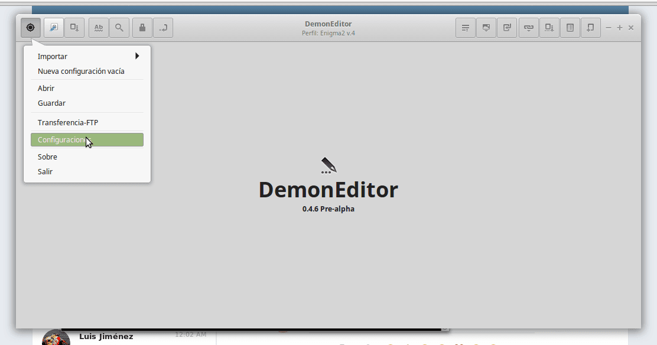This screenshot has width=657, height=345.
Task: Click the filter lines icon in right toolbar
Action: [x=466, y=28]
